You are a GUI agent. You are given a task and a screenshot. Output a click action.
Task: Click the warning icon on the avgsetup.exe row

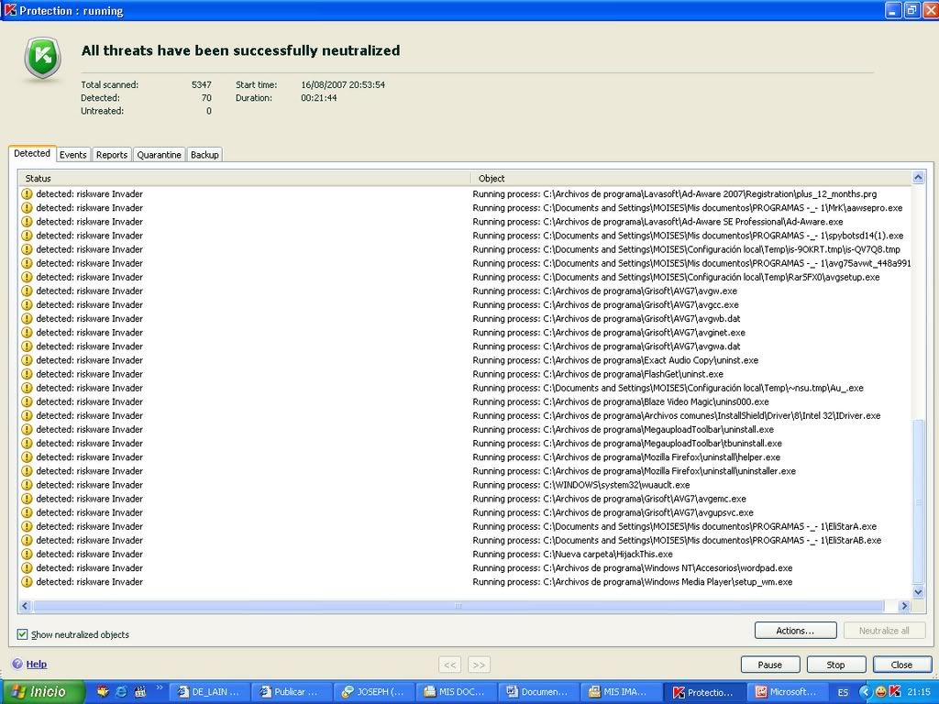pos(27,277)
